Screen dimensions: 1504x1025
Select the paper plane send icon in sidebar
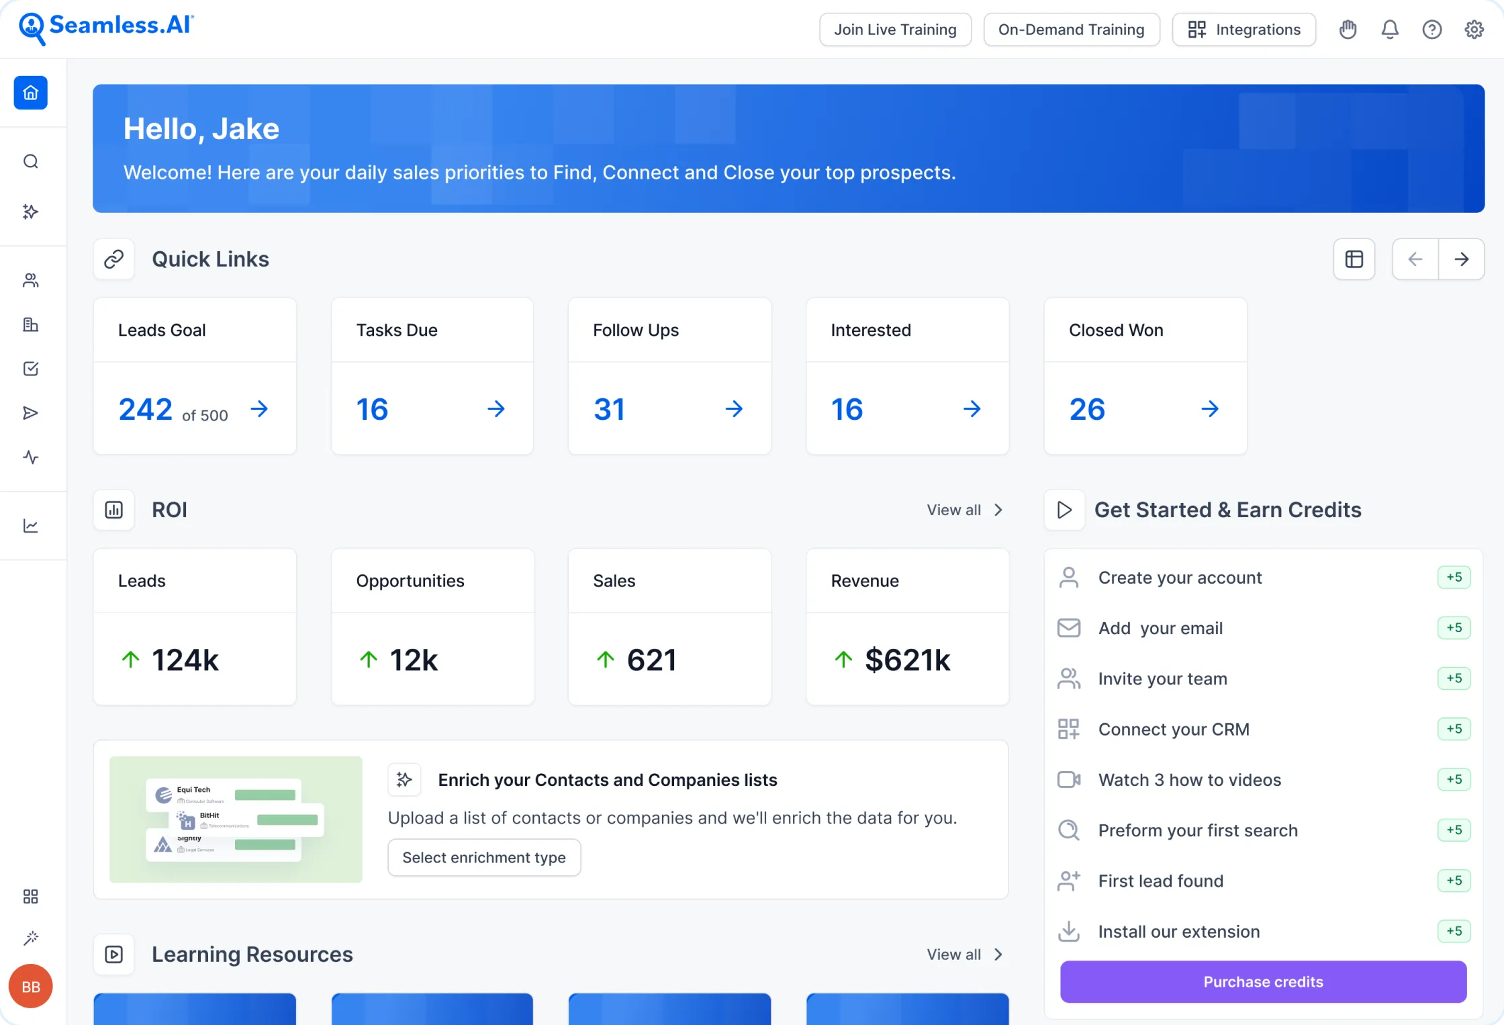click(30, 412)
